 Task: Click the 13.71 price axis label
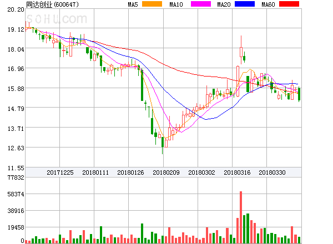[x=16, y=129]
